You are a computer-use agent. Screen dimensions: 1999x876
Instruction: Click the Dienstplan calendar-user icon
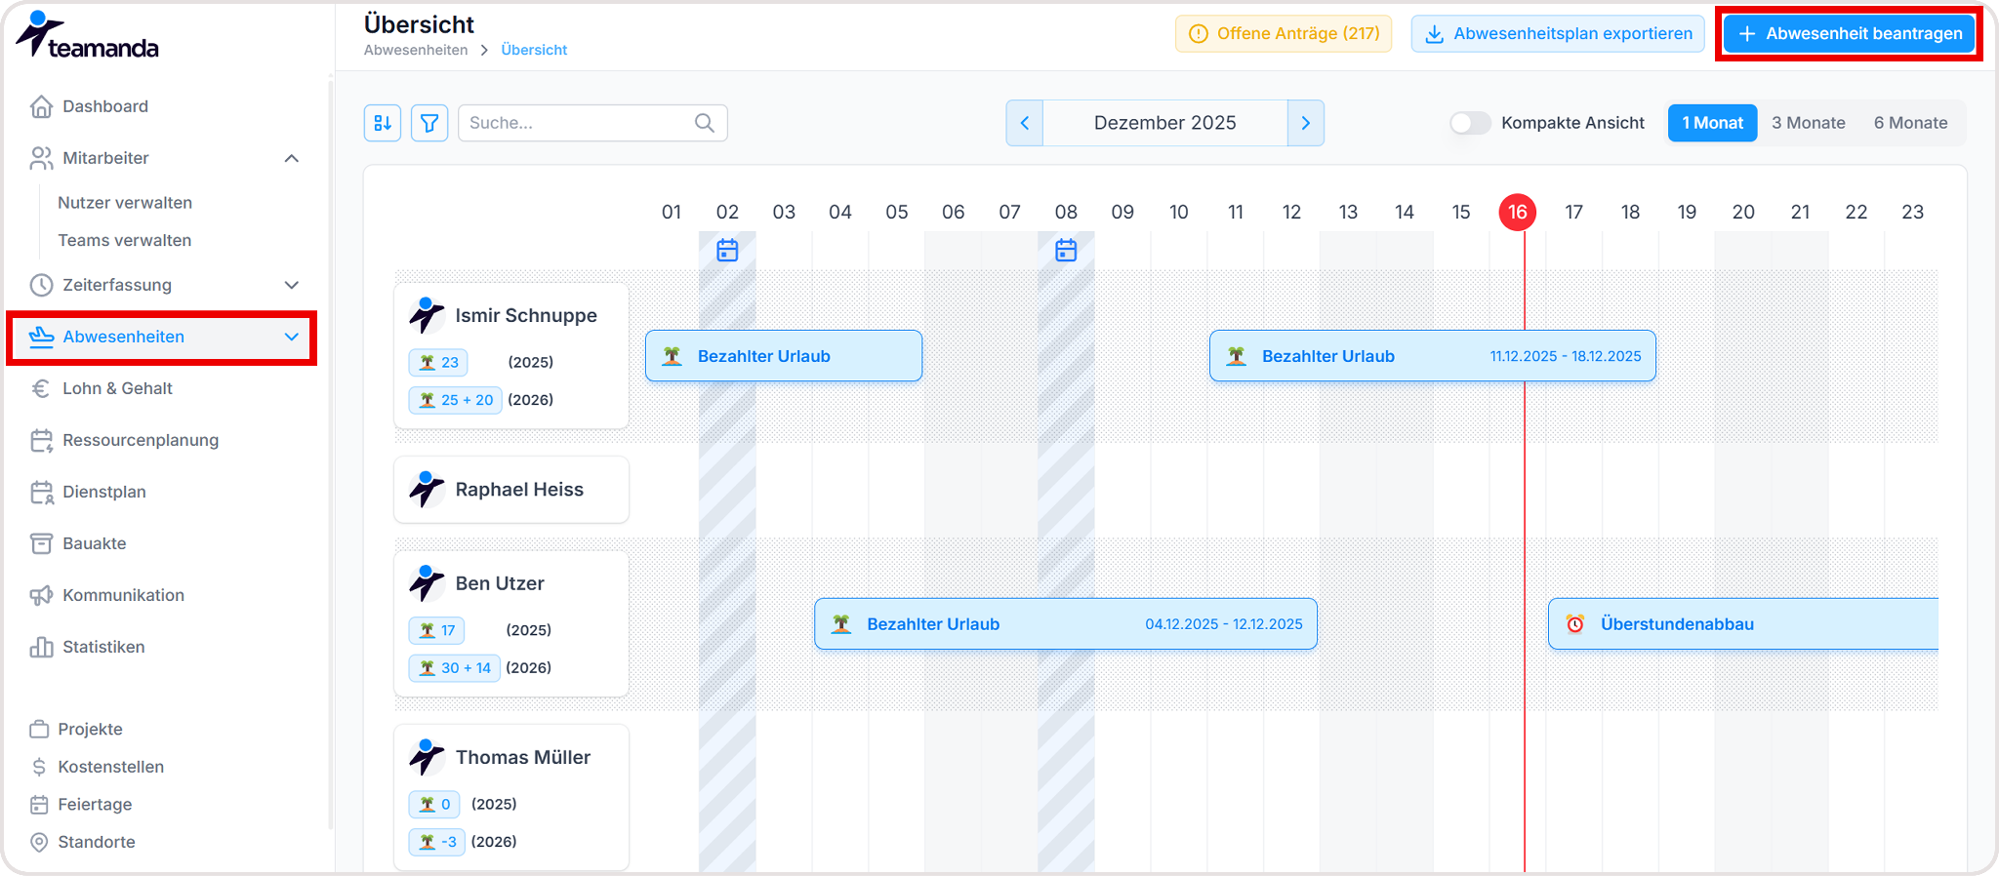[41, 492]
